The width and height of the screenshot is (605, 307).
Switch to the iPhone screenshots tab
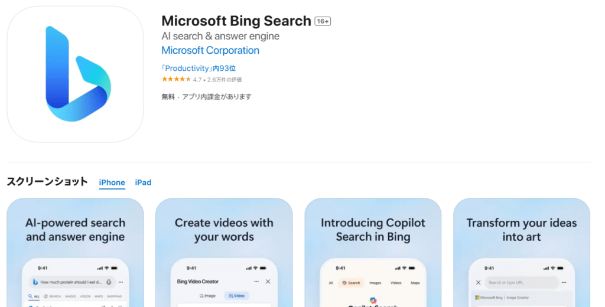point(112,182)
